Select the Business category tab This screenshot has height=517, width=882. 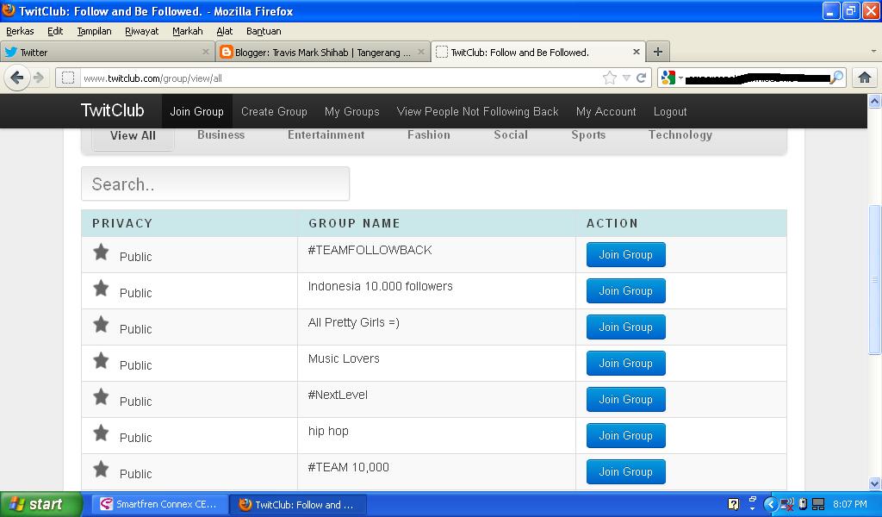[x=221, y=135]
